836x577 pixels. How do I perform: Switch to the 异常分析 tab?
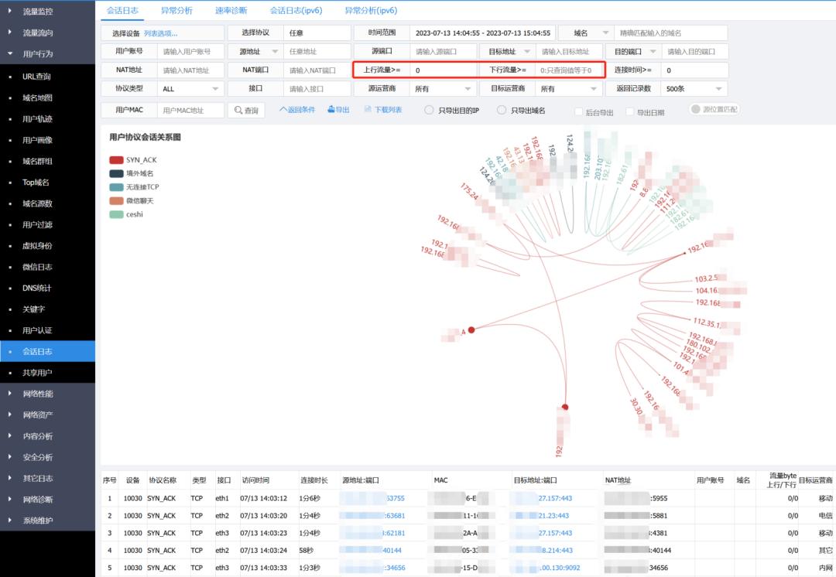[177, 10]
